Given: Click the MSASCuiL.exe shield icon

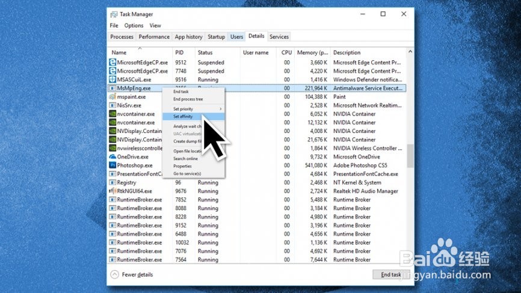Looking at the screenshot, I should pyautogui.click(x=113, y=79).
